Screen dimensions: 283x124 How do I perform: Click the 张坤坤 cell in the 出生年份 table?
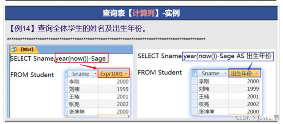[213, 111]
